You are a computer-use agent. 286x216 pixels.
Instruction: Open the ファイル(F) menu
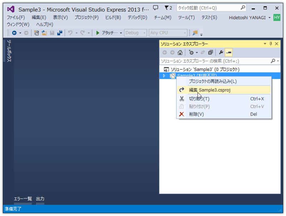(x=16, y=18)
